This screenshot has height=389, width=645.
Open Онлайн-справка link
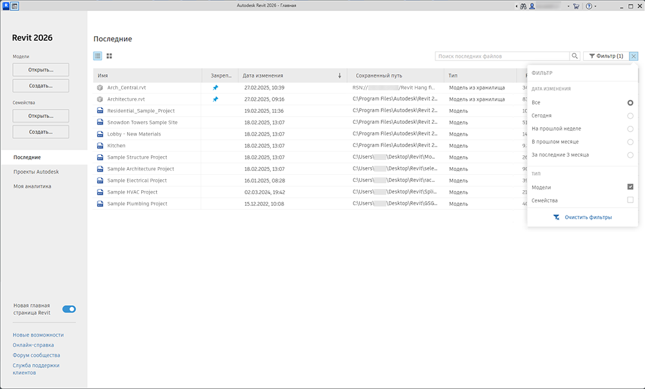pyautogui.click(x=34, y=345)
